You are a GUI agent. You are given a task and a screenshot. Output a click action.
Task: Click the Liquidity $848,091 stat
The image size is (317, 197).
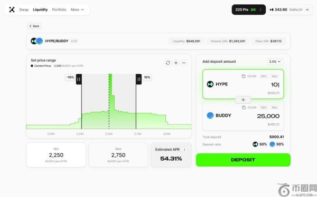click(x=186, y=41)
